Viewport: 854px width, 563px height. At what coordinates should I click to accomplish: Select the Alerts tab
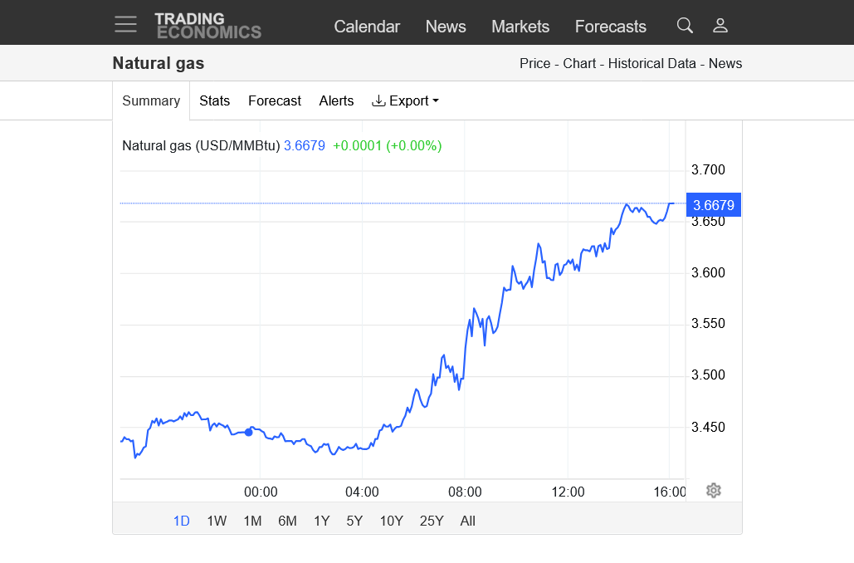coord(336,100)
